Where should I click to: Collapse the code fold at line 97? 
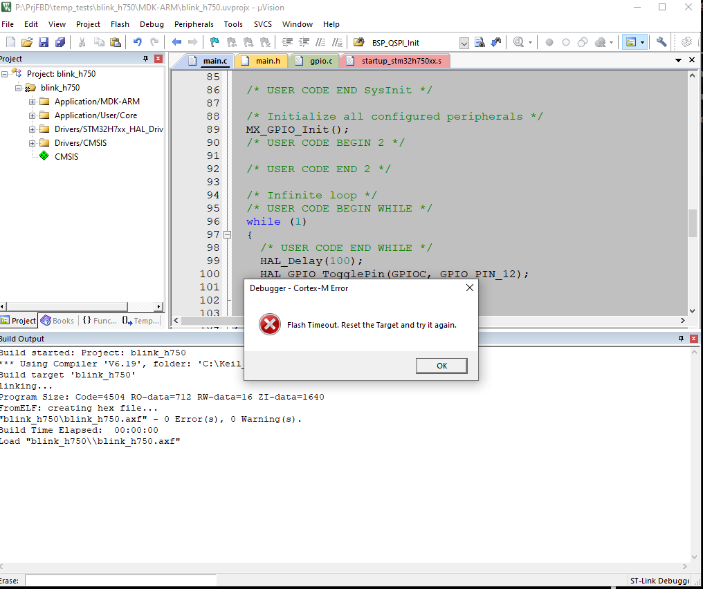point(228,234)
